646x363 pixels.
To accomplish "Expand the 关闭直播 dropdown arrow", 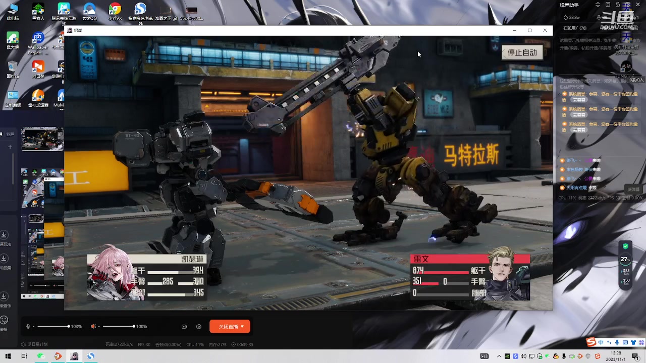I will [242, 327].
